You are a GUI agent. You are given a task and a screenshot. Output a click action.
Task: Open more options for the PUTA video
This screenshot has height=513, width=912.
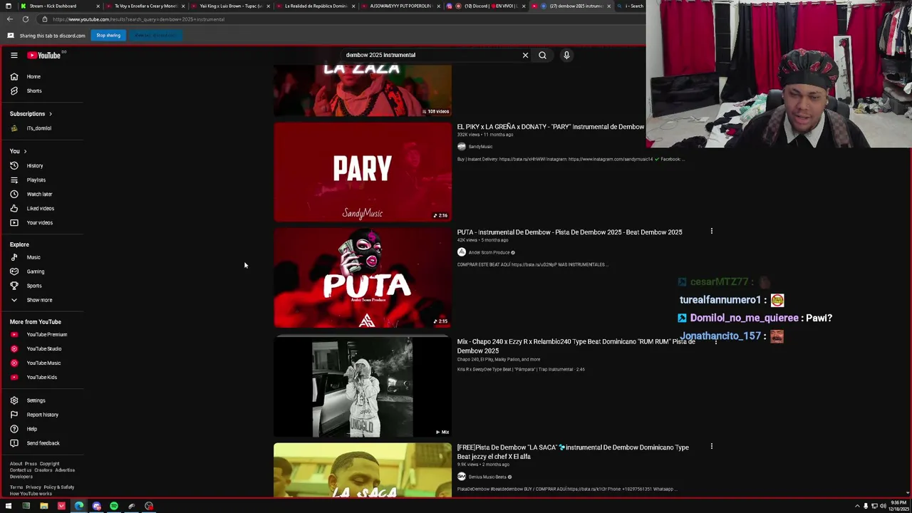tap(711, 231)
